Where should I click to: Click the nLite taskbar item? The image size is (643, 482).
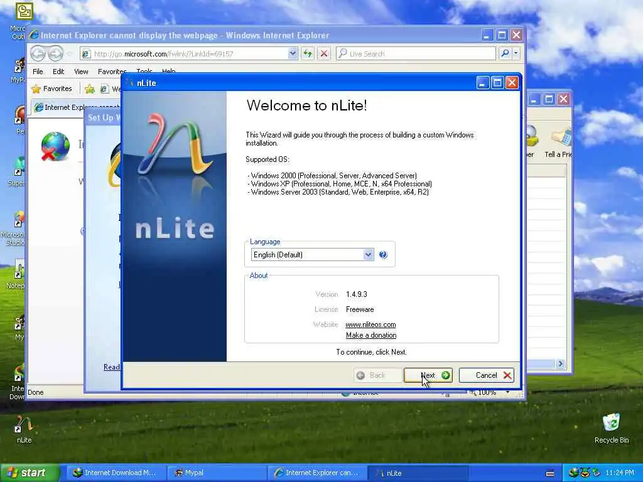418,473
